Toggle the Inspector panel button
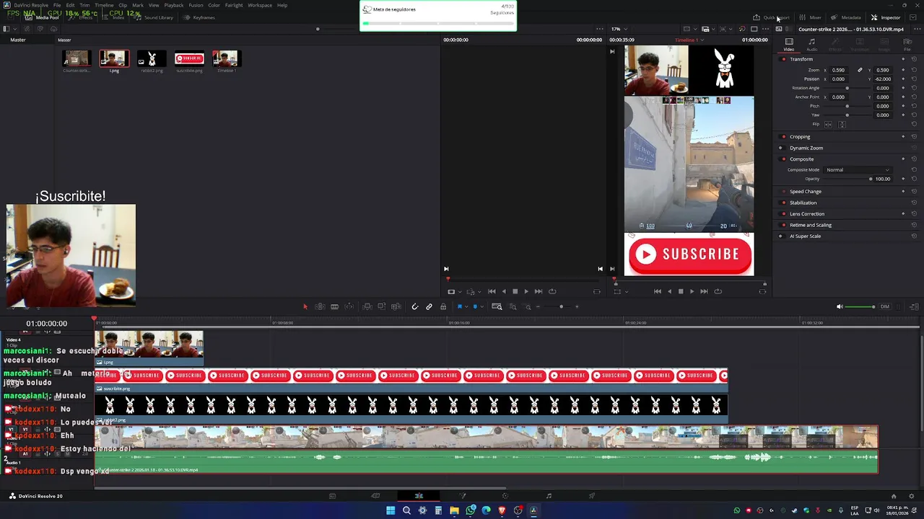 click(886, 17)
